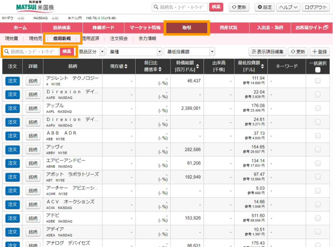Image resolution: width=333 pixels, height=247 pixels.
Task: Open the 入出金・為替 tab
Action: (x=270, y=28)
